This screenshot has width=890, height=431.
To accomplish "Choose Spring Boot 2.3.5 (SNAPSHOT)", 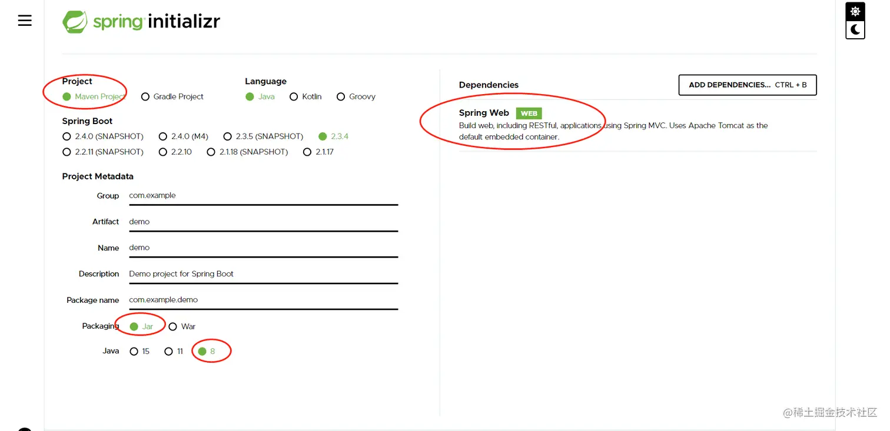I will pos(264,136).
